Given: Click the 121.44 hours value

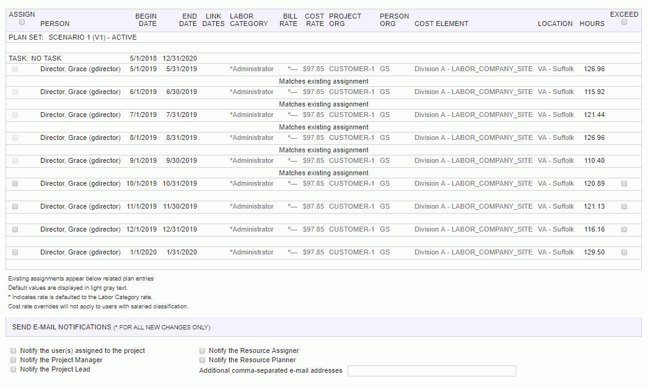Looking at the screenshot, I should click(594, 115).
